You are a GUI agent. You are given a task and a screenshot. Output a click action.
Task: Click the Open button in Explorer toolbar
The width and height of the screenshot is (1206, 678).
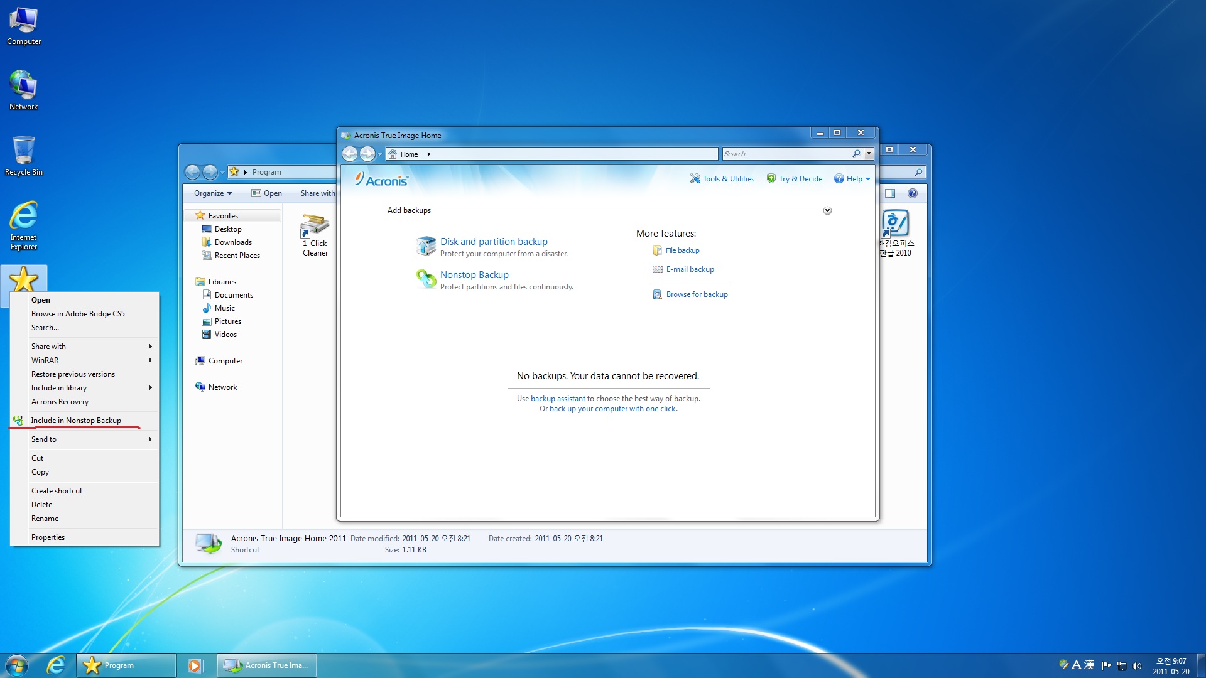(266, 193)
